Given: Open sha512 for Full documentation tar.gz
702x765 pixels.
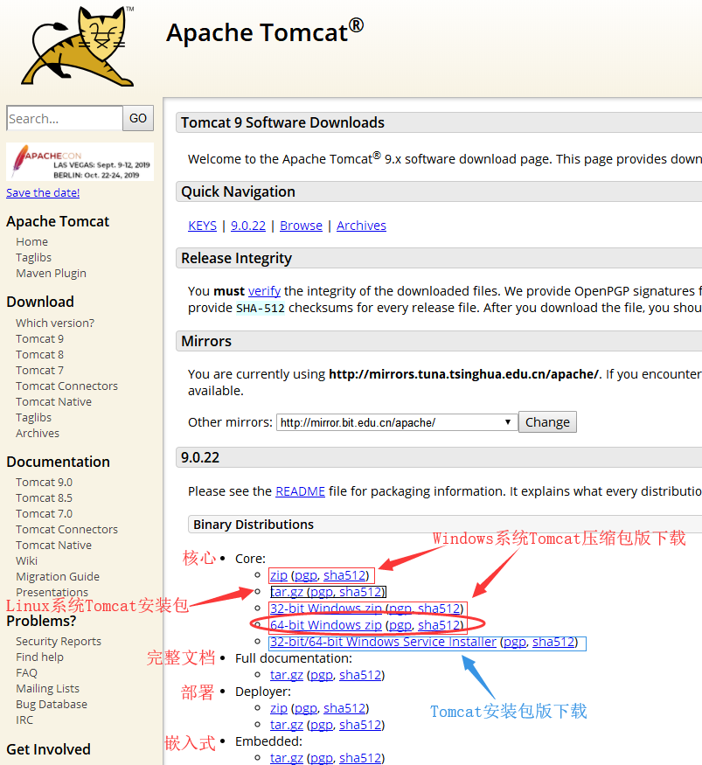Looking at the screenshot, I should [x=360, y=675].
